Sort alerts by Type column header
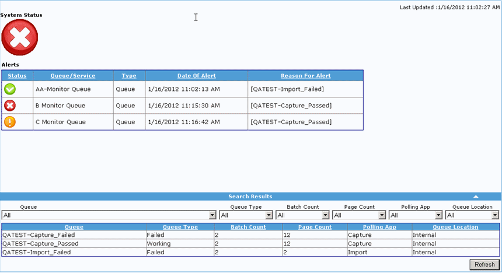This screenshot has height=273, width=502. click(x=129, y=76)
